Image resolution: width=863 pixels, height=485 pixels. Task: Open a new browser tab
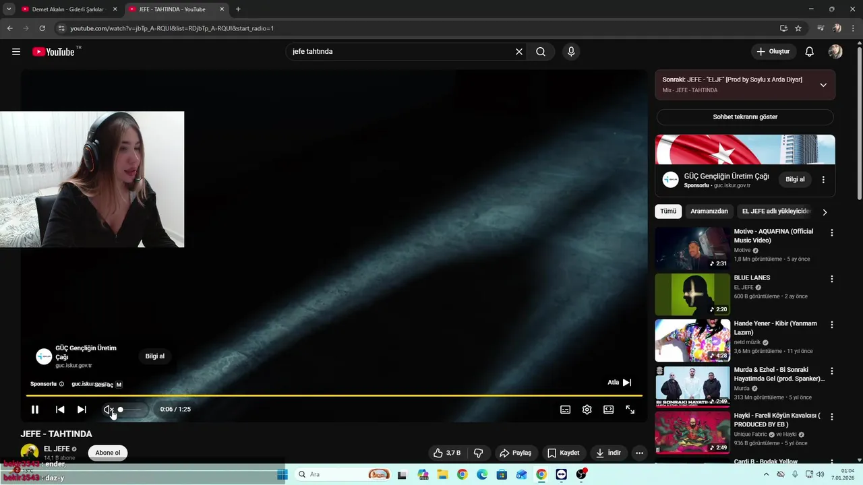tap(238, 9)
